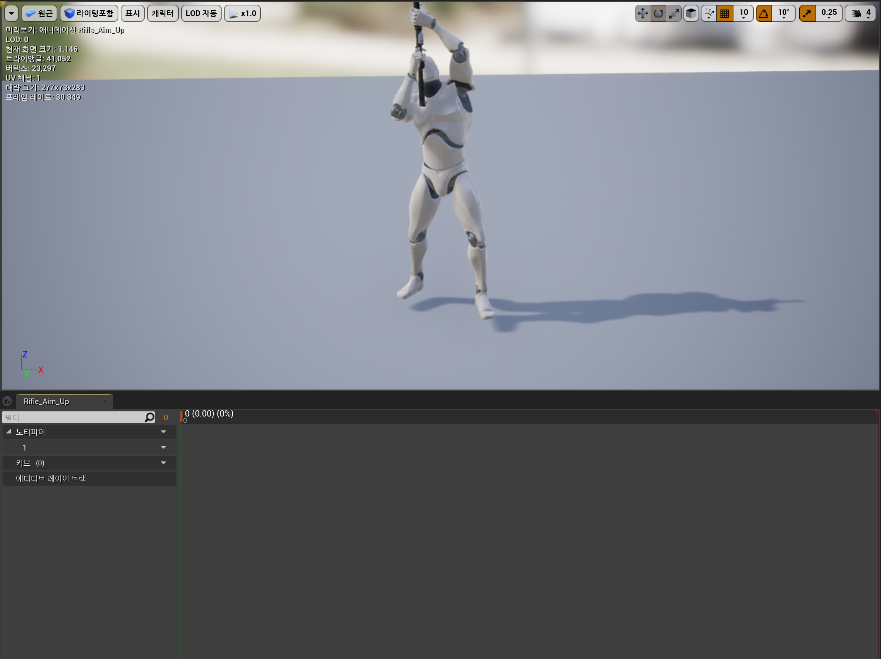Collapse the 노티파이 track expander triangle
Image resolution: width=881 pixels, height=659 pixels.
[9, 431]
